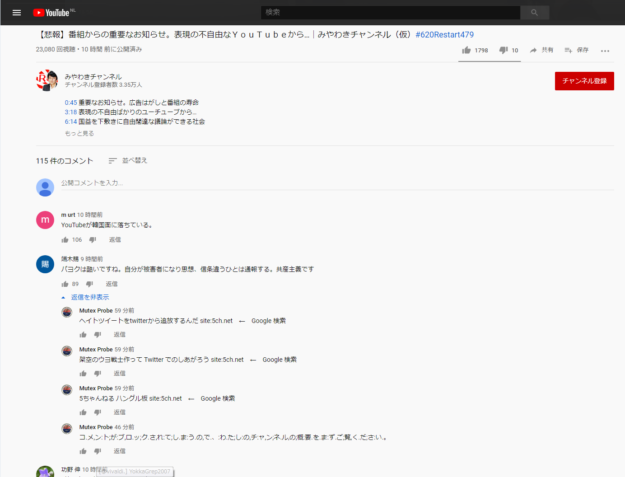Reply to Mutex Probe's 5ちゃんねる comment
This screenshot has height=477, width=625.
[120, 412]
